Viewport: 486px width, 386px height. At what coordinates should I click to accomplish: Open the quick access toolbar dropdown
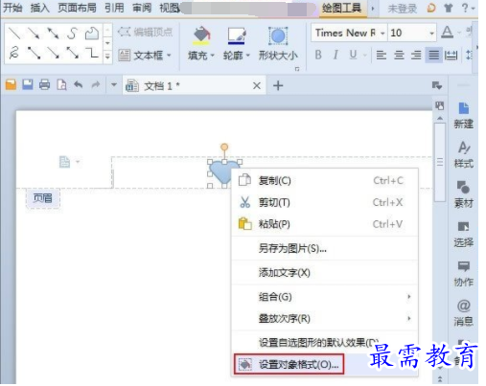113,85
